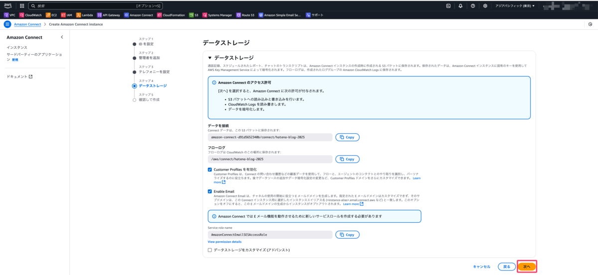Click the /aws/connect/hatena-blog-2025 field
598x275 pixels.
click(270, 159)
